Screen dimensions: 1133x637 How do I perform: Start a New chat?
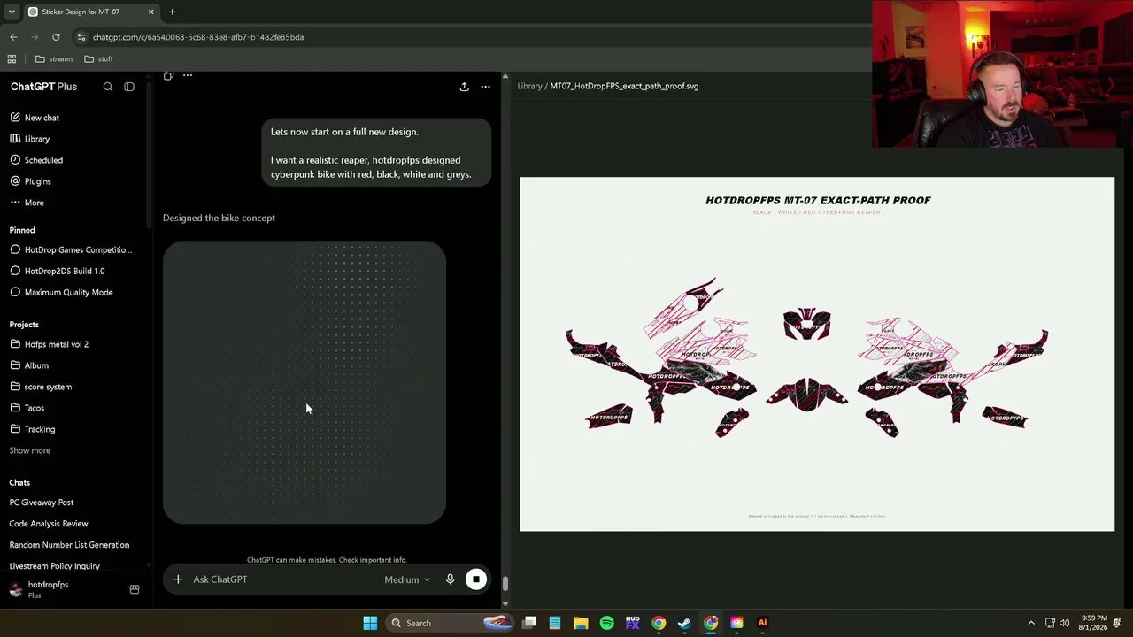pyautogui.click(x=35, y=118)
